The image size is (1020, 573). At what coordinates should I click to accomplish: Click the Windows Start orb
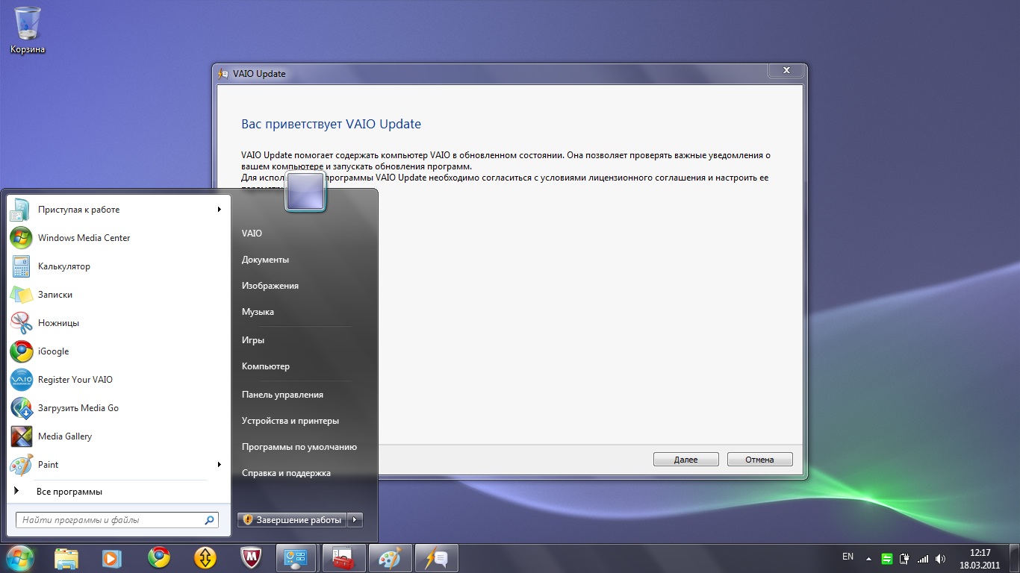click(x=20, y=557)
